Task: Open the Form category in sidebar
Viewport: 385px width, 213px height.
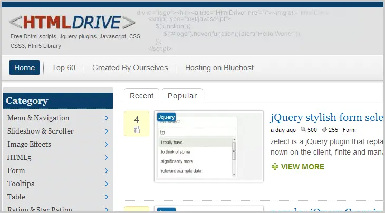Action: tap(16, 170)
